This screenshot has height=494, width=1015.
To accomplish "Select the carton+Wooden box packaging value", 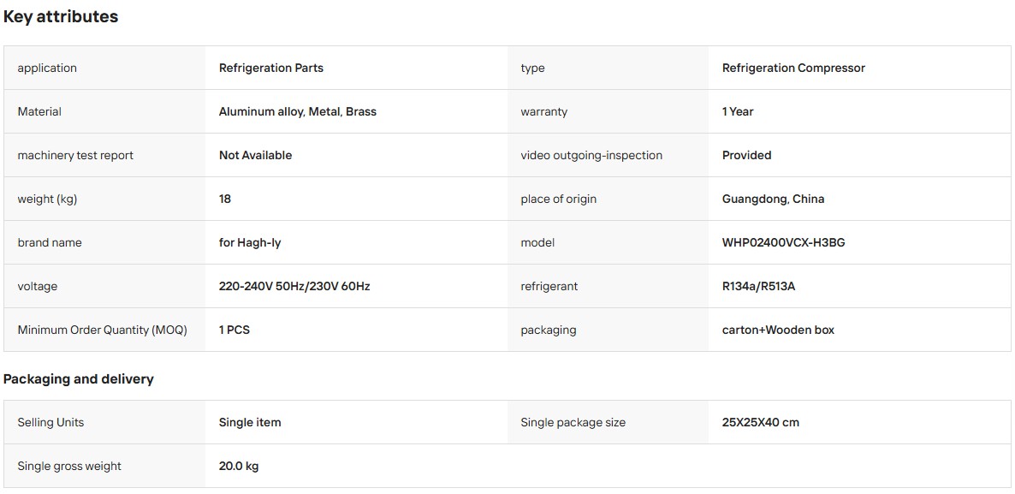I will point(779,330).
